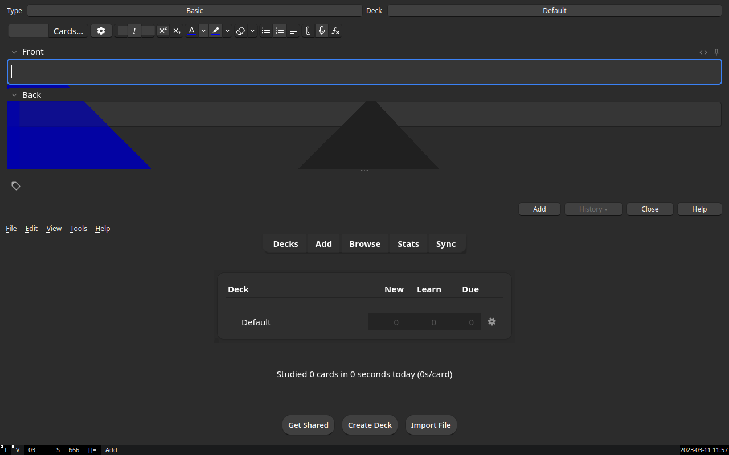Click the date and time in status bar

pos(704,450)
